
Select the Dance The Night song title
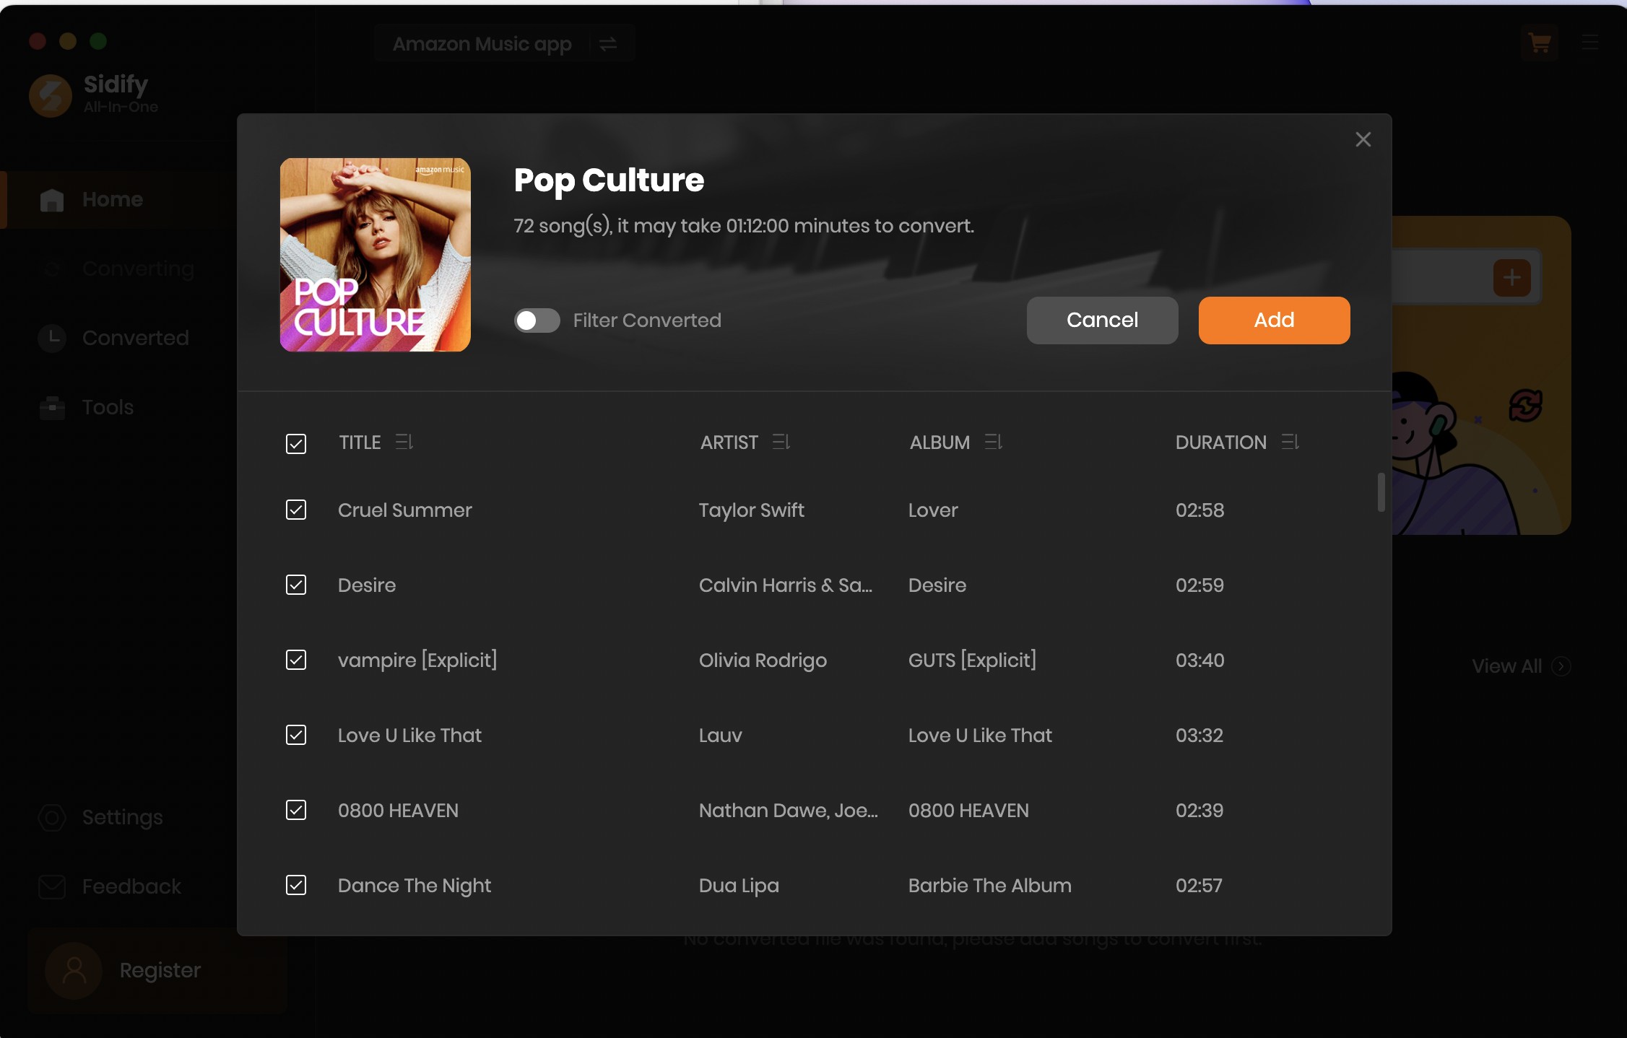pos(415,886)
